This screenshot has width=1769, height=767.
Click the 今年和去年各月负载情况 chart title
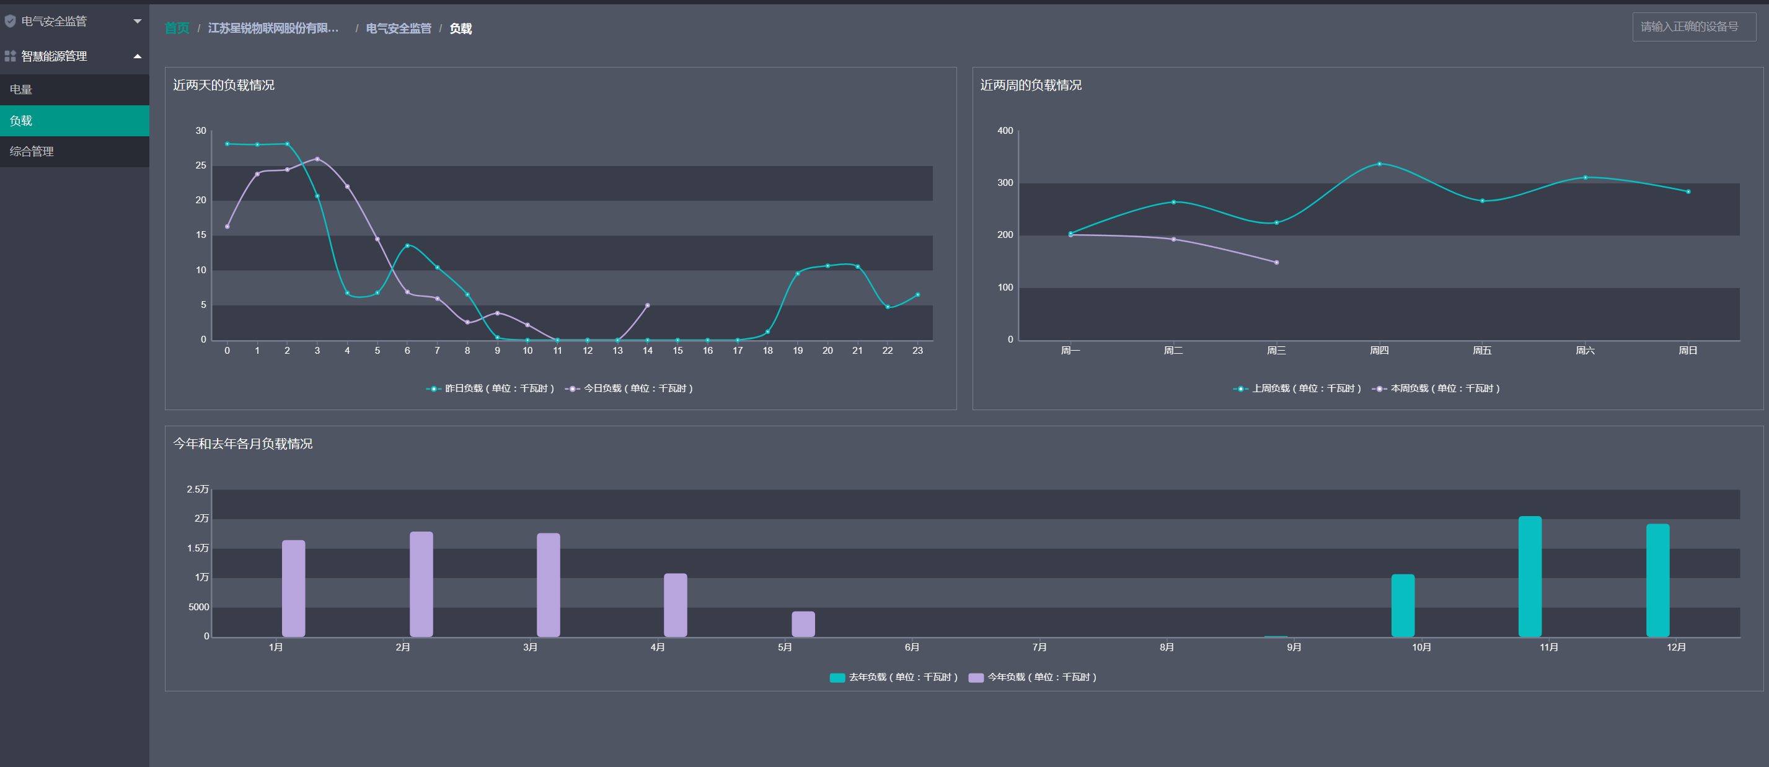(x=242, y=444)
